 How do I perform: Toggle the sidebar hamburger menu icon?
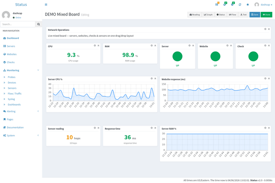pos(46,5)
